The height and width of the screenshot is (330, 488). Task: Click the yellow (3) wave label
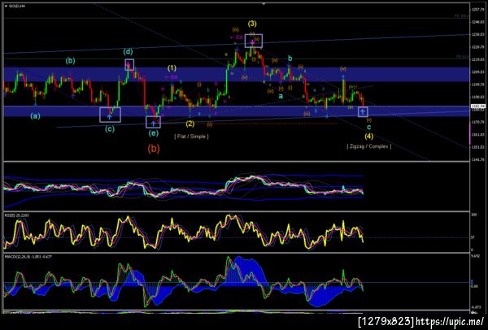[252, 24]
